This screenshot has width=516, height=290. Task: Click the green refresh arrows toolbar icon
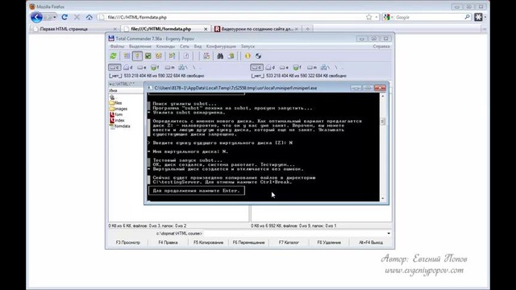click(113, 56)
